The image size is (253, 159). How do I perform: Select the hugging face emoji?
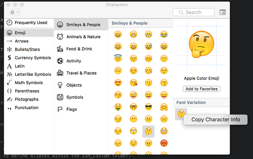click(164, 107)
